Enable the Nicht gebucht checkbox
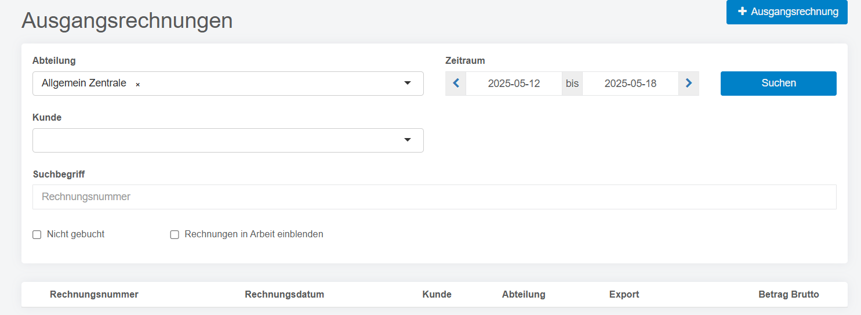Viewport: 861px width, 315px height. coord(37,235)
